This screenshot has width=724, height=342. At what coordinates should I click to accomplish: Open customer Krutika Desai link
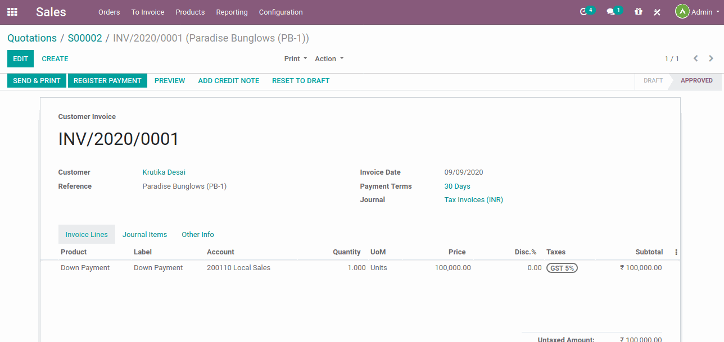click(x=164, y=172)
